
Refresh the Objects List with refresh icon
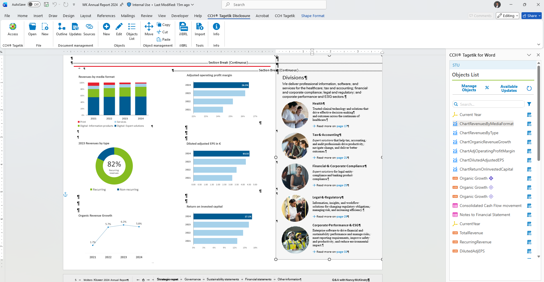529,88
